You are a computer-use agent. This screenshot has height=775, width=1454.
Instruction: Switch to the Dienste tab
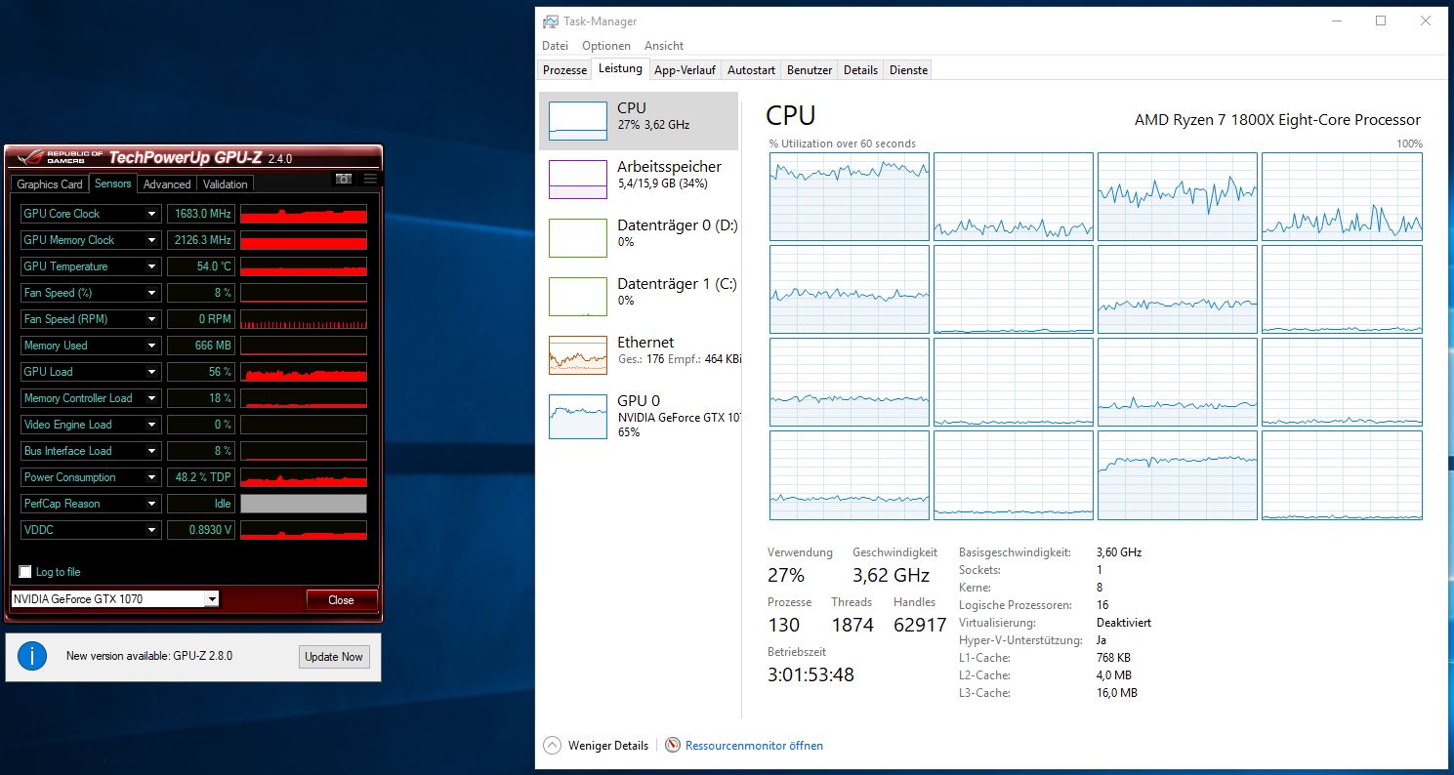(907, 70)
